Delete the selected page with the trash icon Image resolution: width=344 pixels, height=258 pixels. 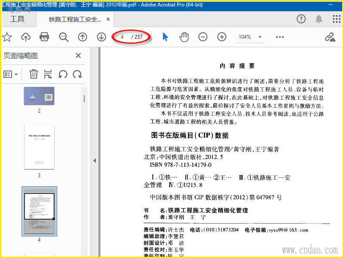(x=34, y=74)
